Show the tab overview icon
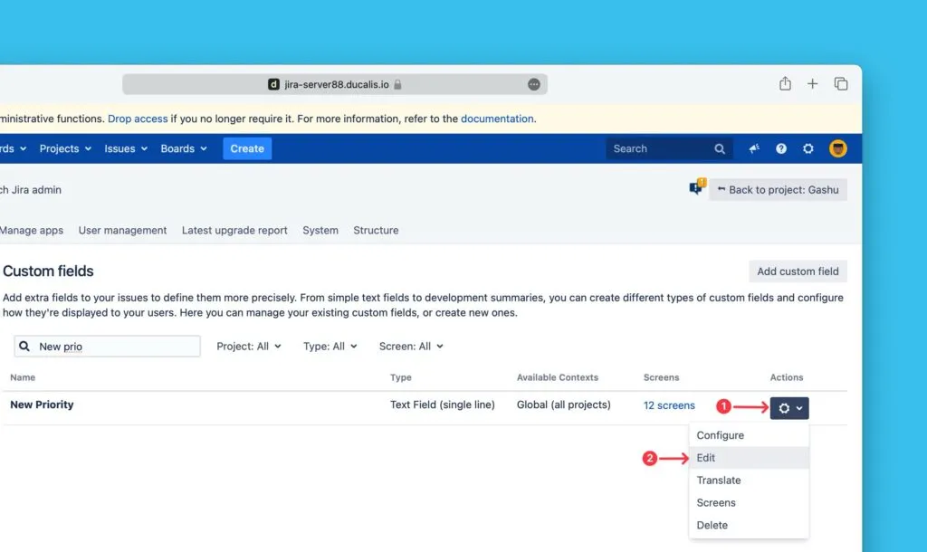927x552 pixels. pos(841,83)
